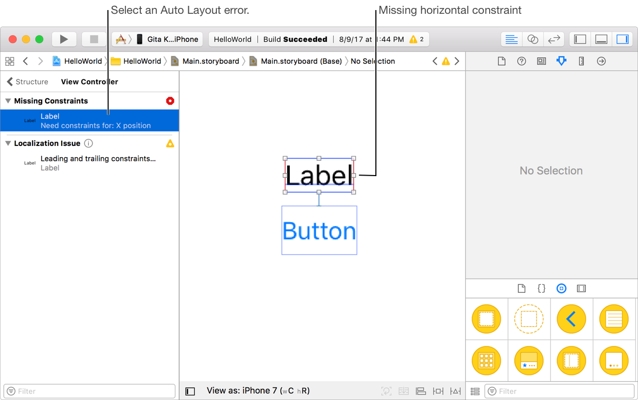The image size is (638, 400).
Task: Toggle the Navigator panel visibility
Action: pos(581,39)
